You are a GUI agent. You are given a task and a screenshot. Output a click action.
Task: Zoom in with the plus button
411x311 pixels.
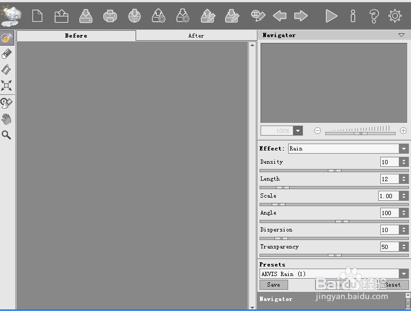click(403, 130)
